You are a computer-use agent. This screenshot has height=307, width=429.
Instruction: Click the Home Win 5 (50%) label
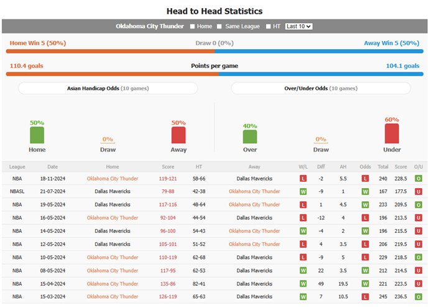(38, 43)
